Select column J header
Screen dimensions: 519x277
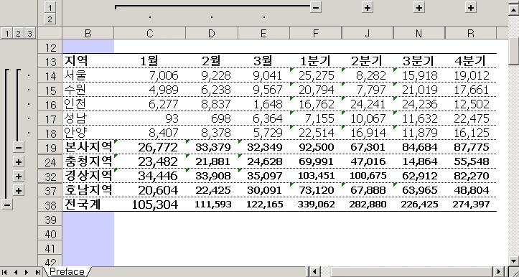point(367,33)
